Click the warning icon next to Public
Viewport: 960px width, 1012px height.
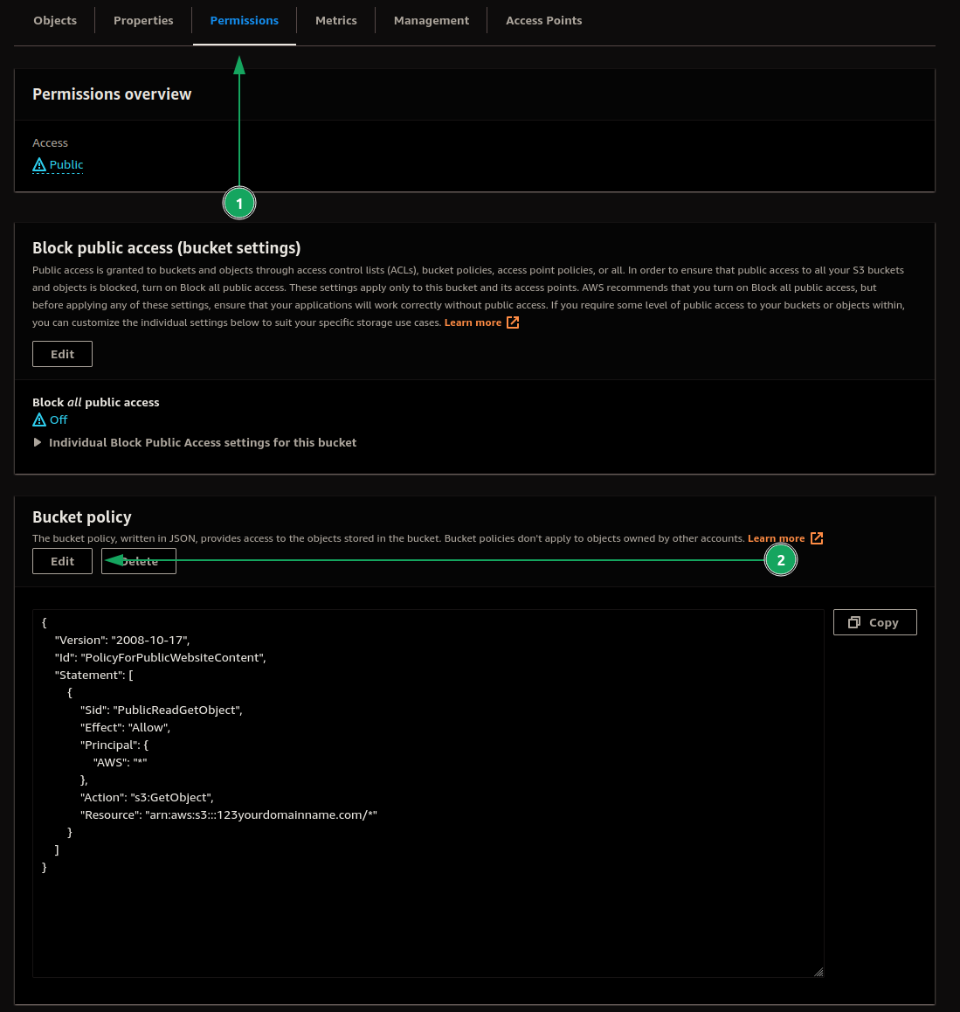39,165
